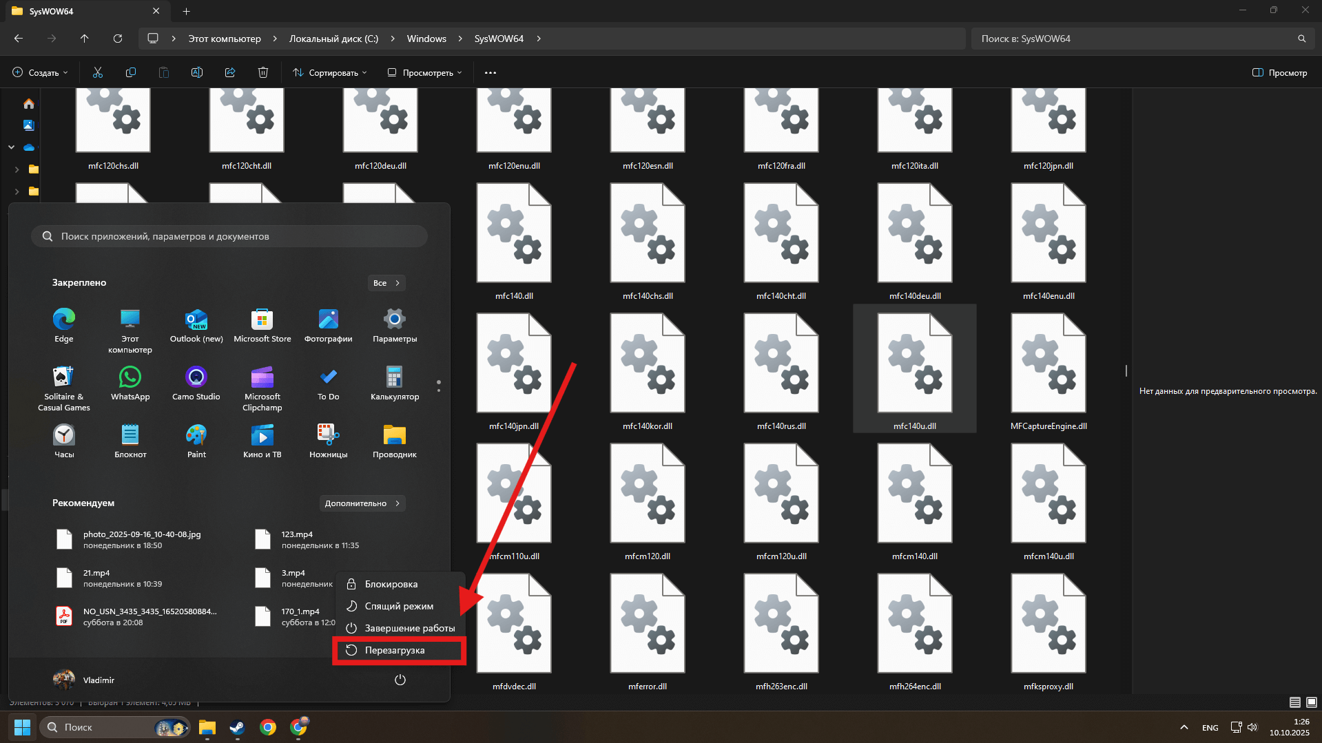
Task: Click Дополнительно in recommended section
Action: click(x=362, y=503)
